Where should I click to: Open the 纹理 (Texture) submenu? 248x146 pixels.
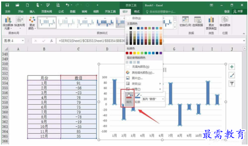click(x=144, y=89)
